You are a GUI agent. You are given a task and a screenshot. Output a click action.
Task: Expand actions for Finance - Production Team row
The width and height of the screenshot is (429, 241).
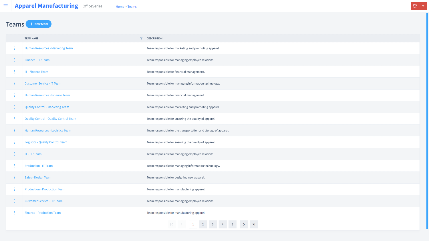tap(14, 213)
